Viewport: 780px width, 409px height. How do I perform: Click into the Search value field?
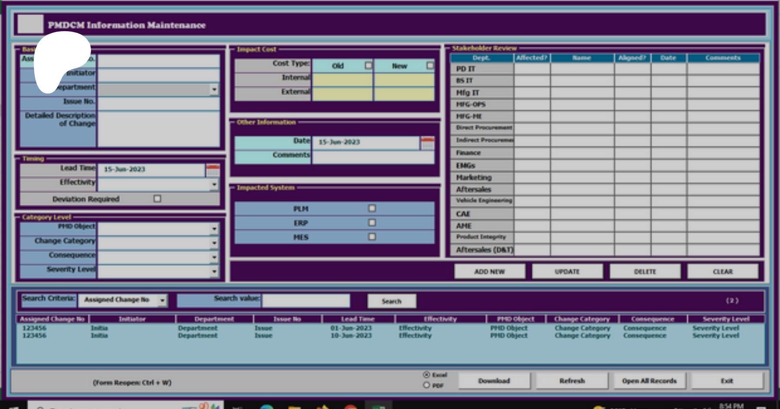(x=306, y=300)
